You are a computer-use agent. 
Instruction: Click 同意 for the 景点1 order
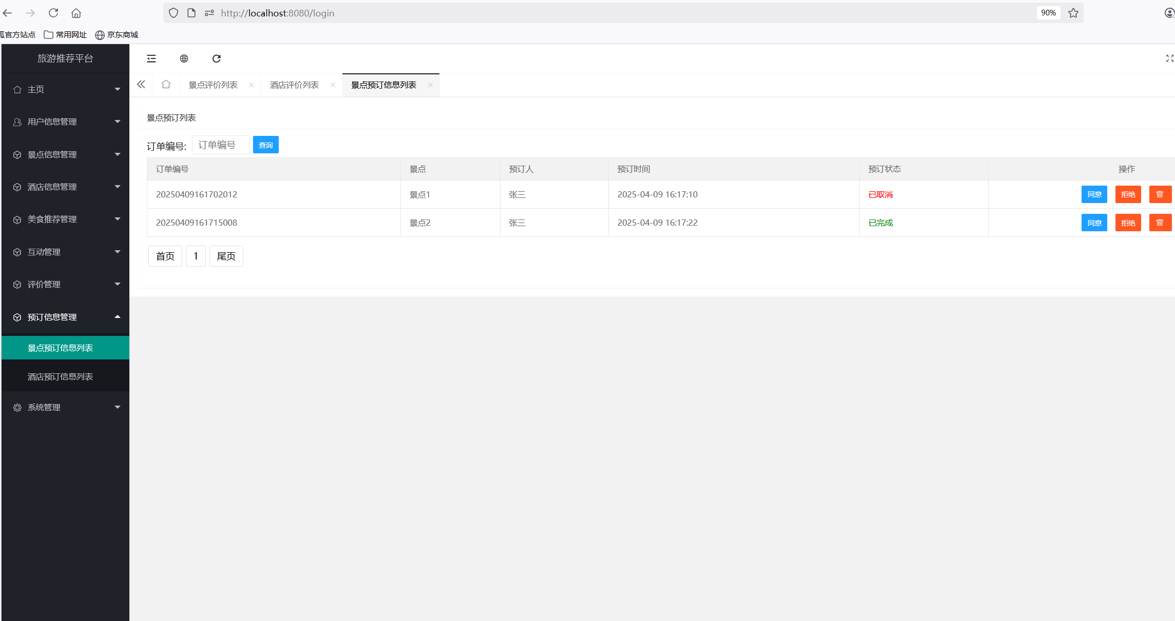pyautogui.click(x=1094, y=194)
